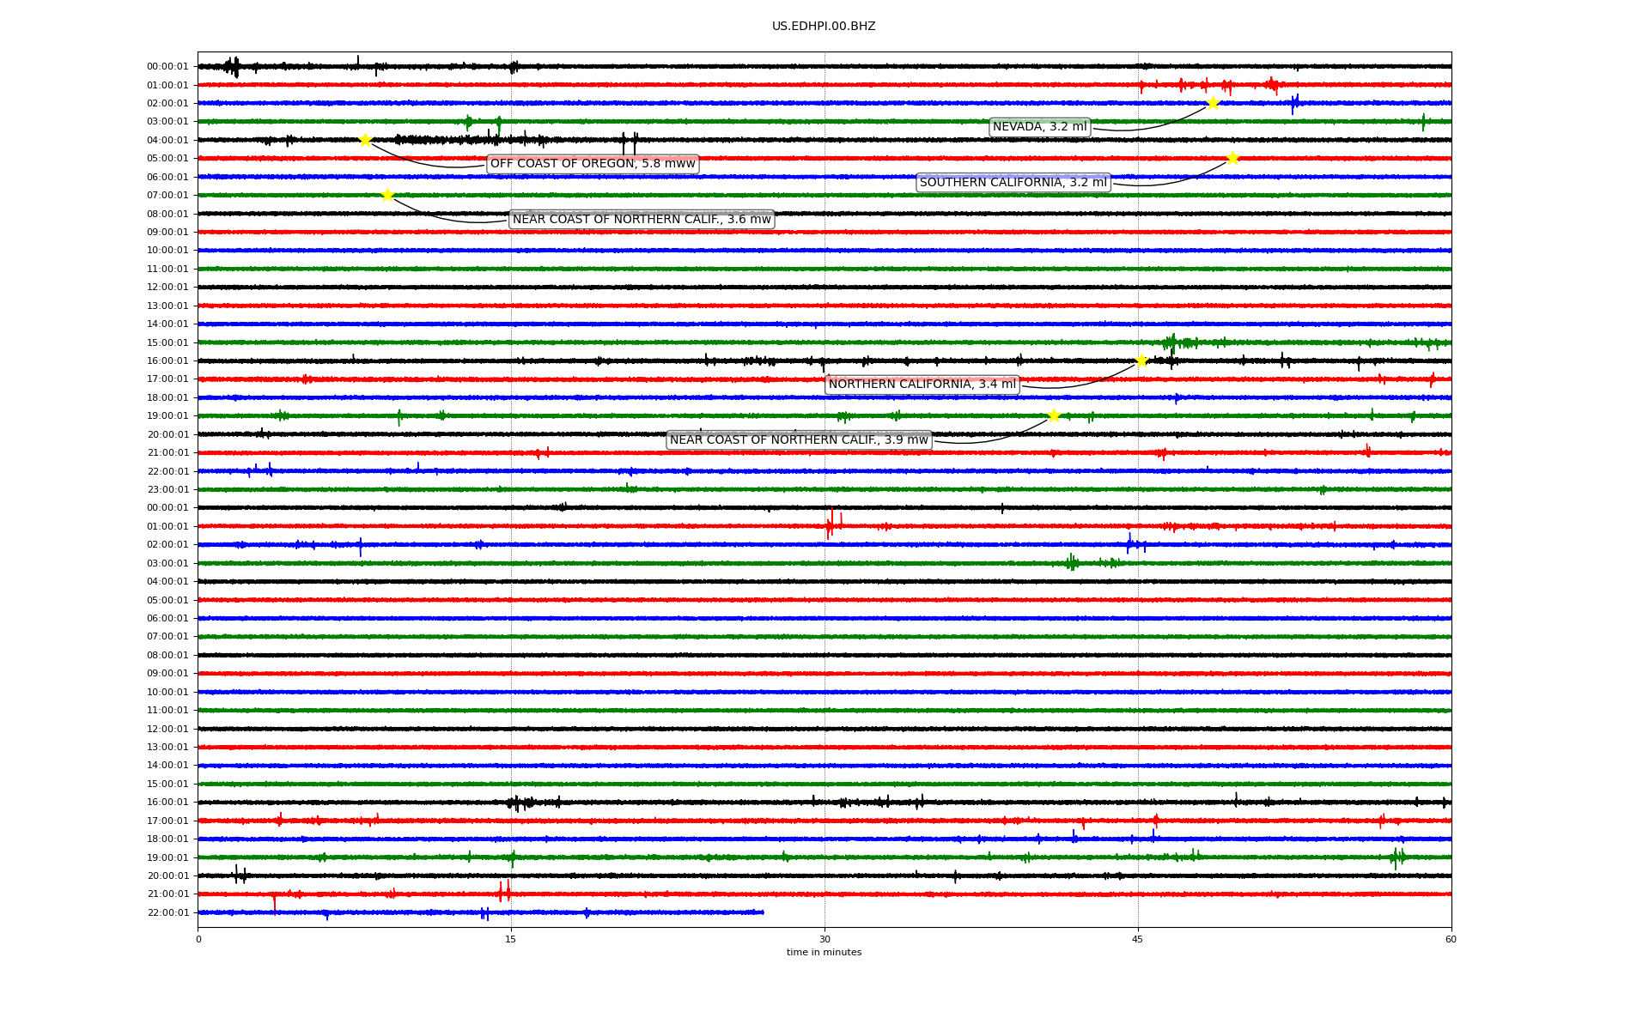Click the NORTHERN CALIFORNIA, 3.4 ml annotation
1649x1030 pixels.
pyautogui.click(x=922, y=384)
